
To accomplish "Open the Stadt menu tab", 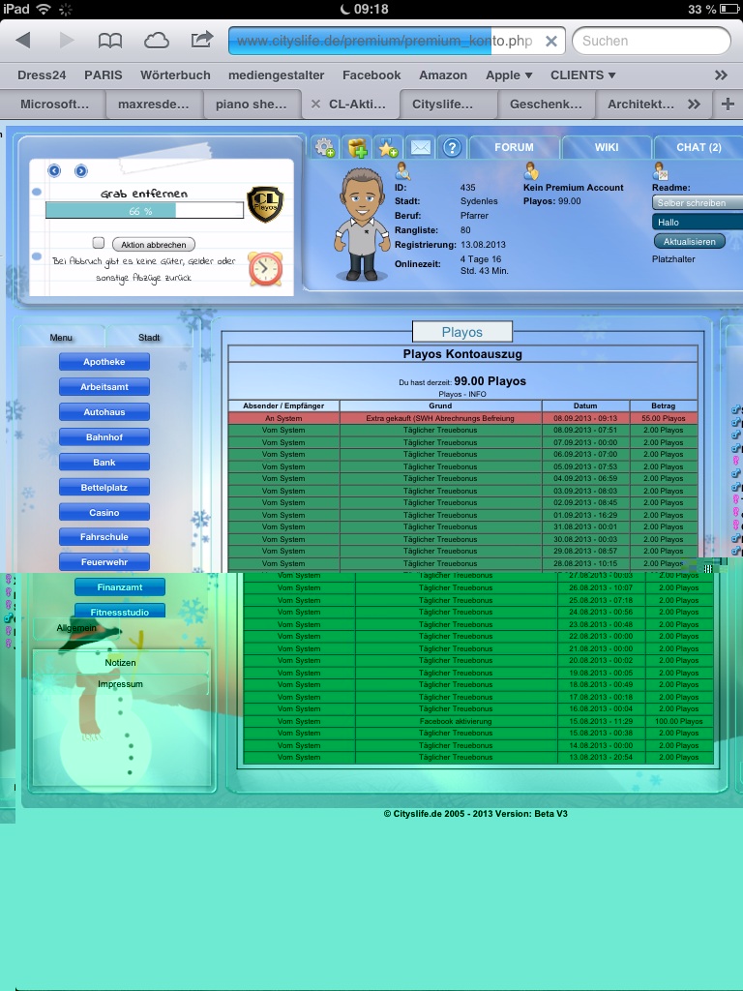I will coord(149,338).
